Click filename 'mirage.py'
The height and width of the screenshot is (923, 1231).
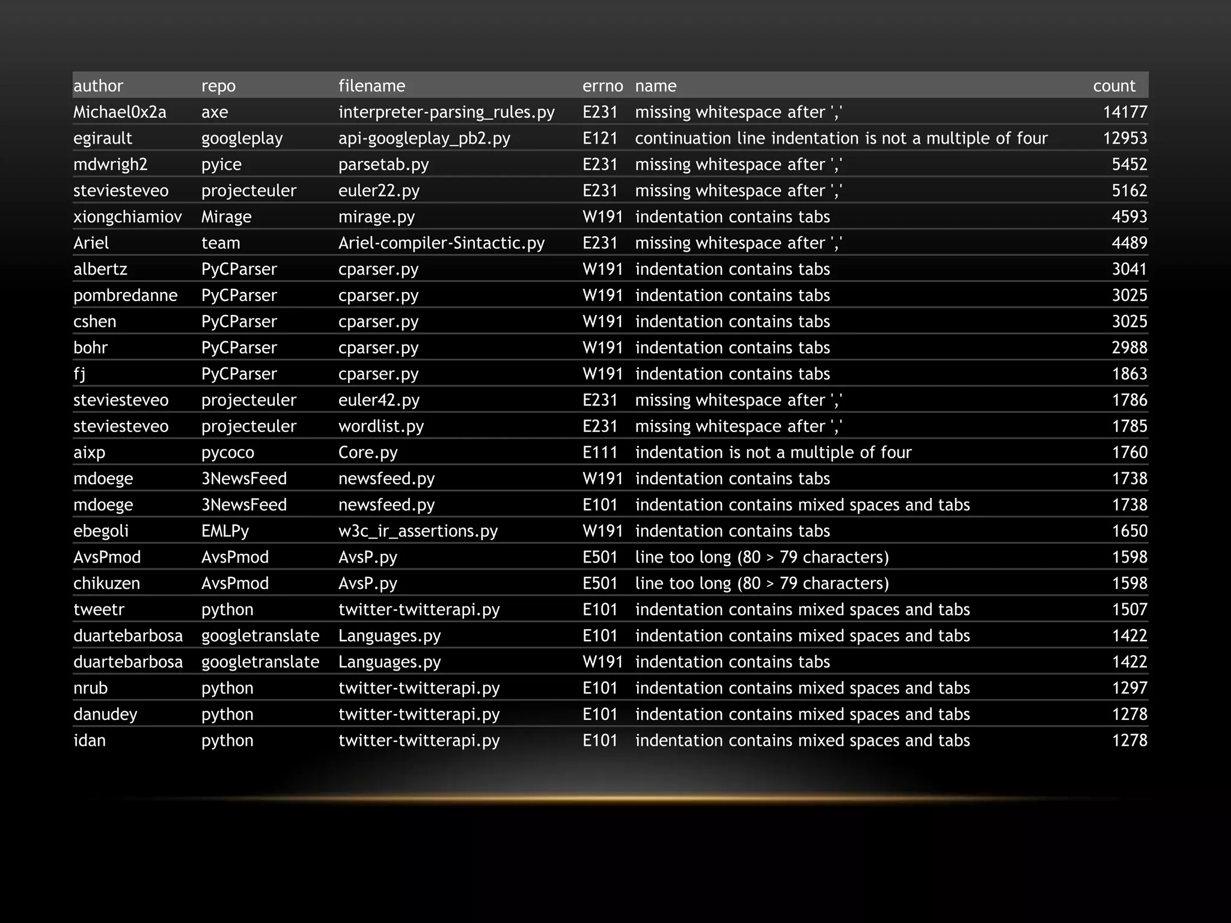(376, 217)
